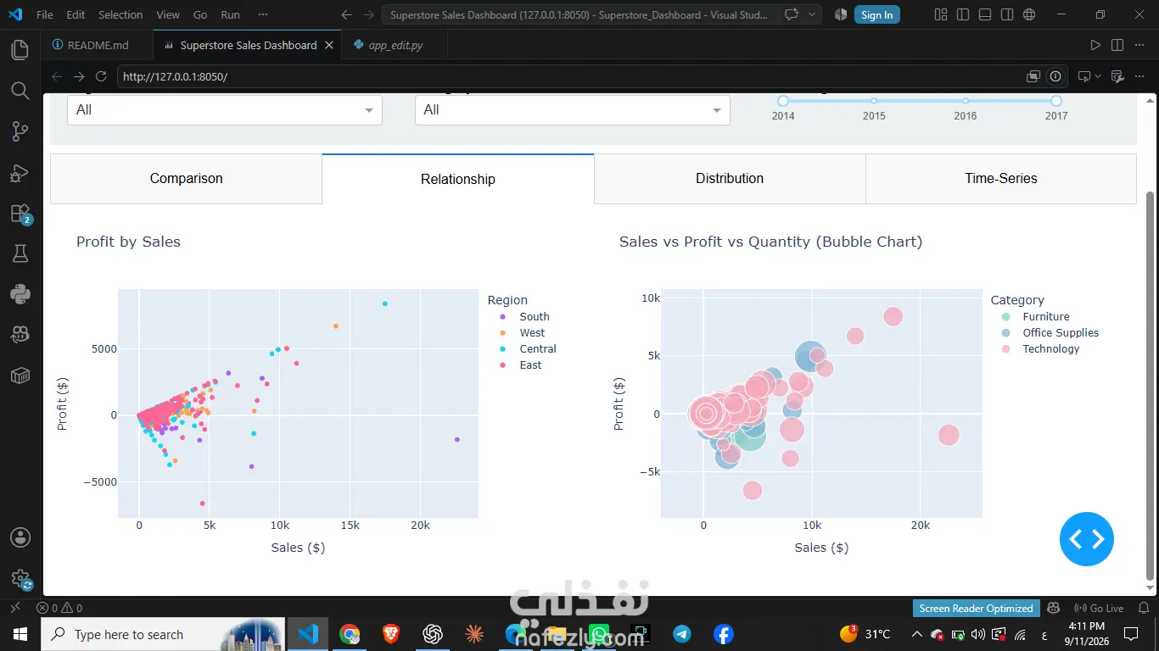Open Extensions view with badge
Image resolution: width=1159 pixels, height=651 pixels.
tap(20, 214)
